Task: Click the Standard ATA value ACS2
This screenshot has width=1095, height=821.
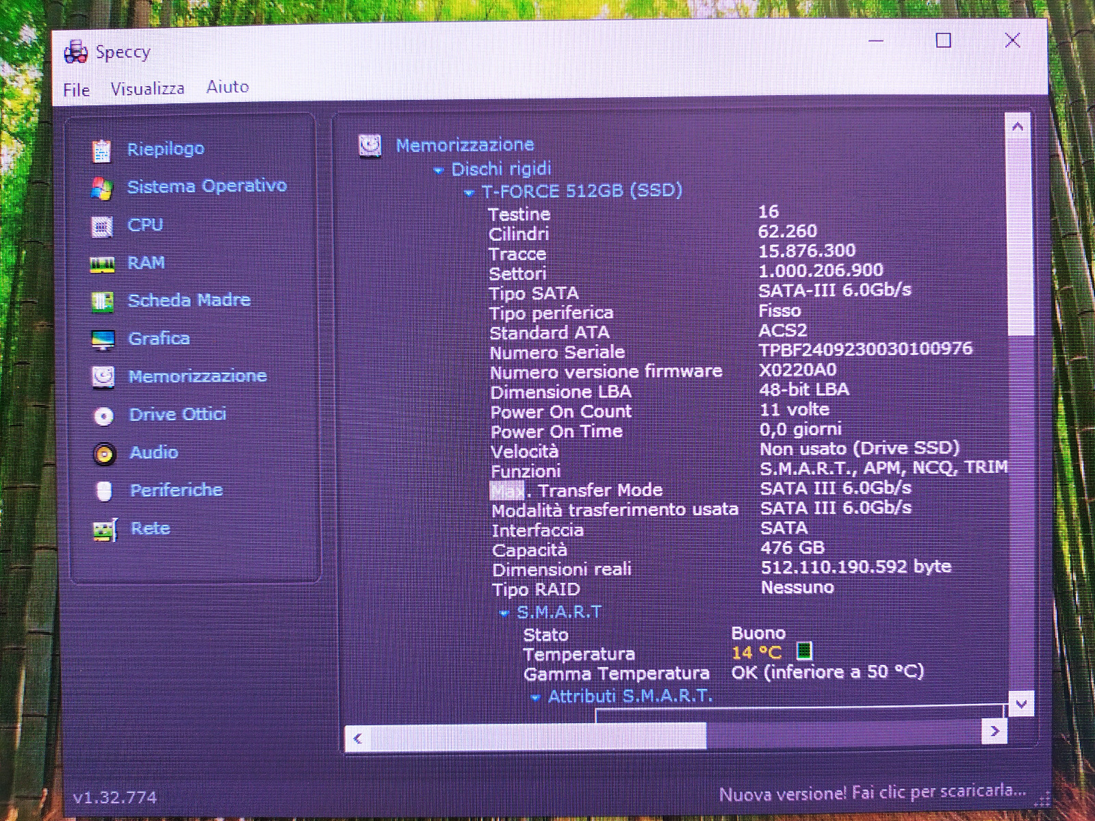Action: pyautogui.click(x=783, y=330)
